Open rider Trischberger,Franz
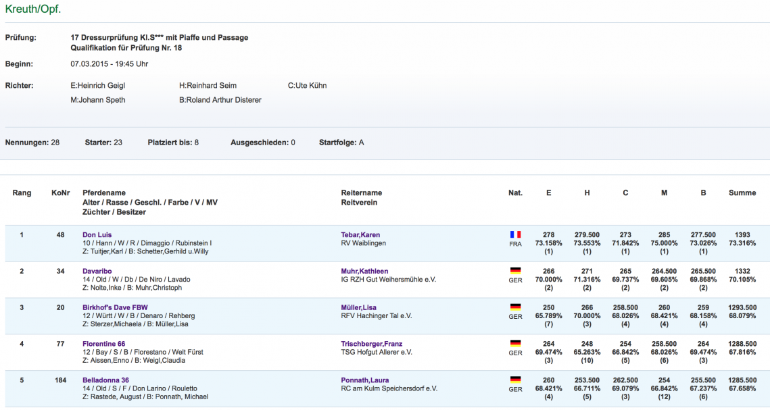Screen dimensions: 770x410 (x=373, y=344)
